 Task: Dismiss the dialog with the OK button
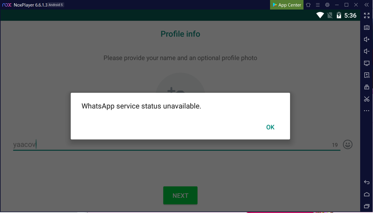click(x=270, y=127)
